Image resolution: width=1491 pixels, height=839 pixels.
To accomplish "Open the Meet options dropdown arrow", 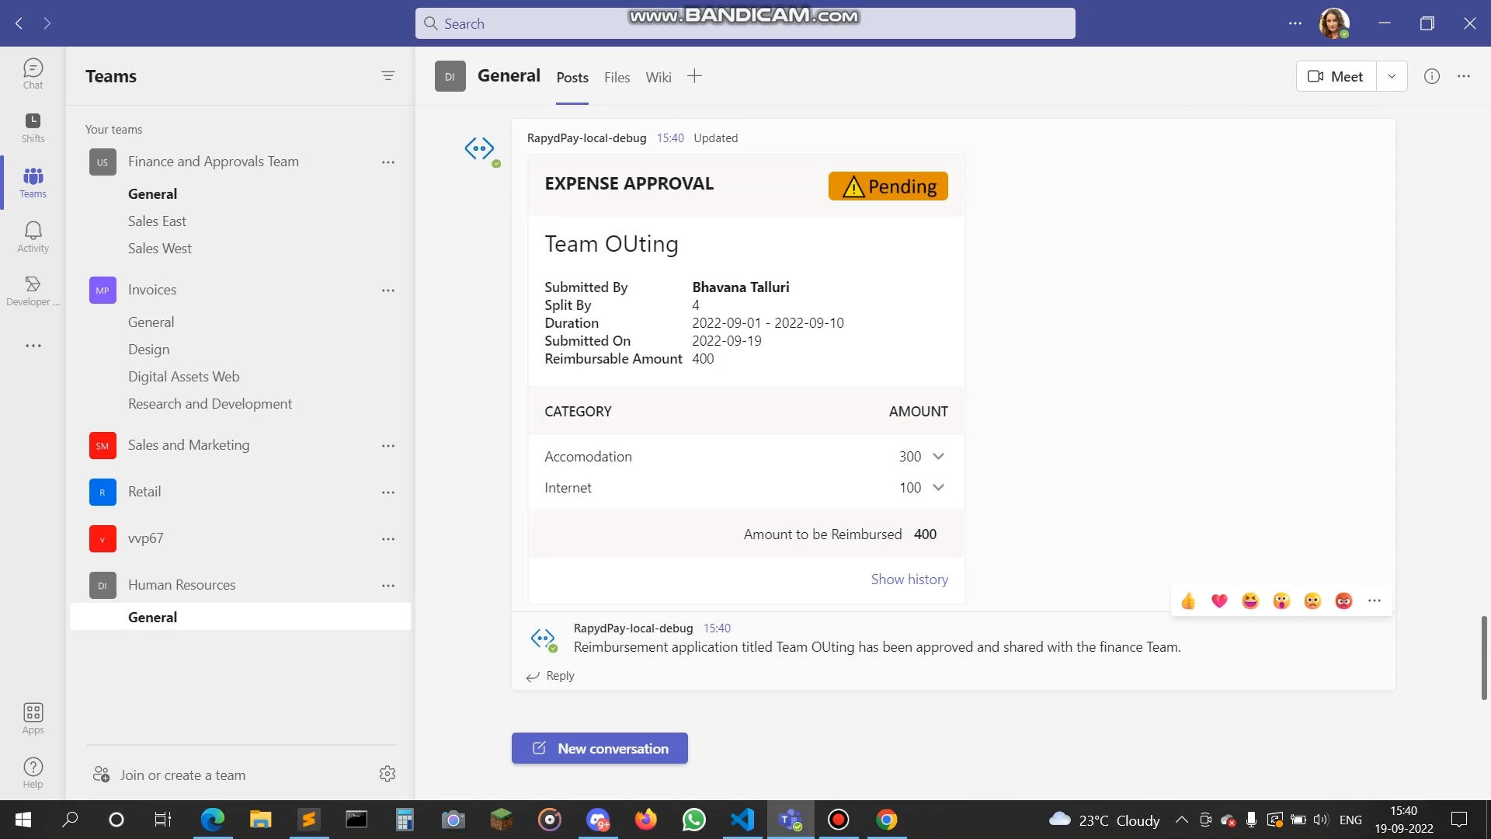I will pos(1392,76).
